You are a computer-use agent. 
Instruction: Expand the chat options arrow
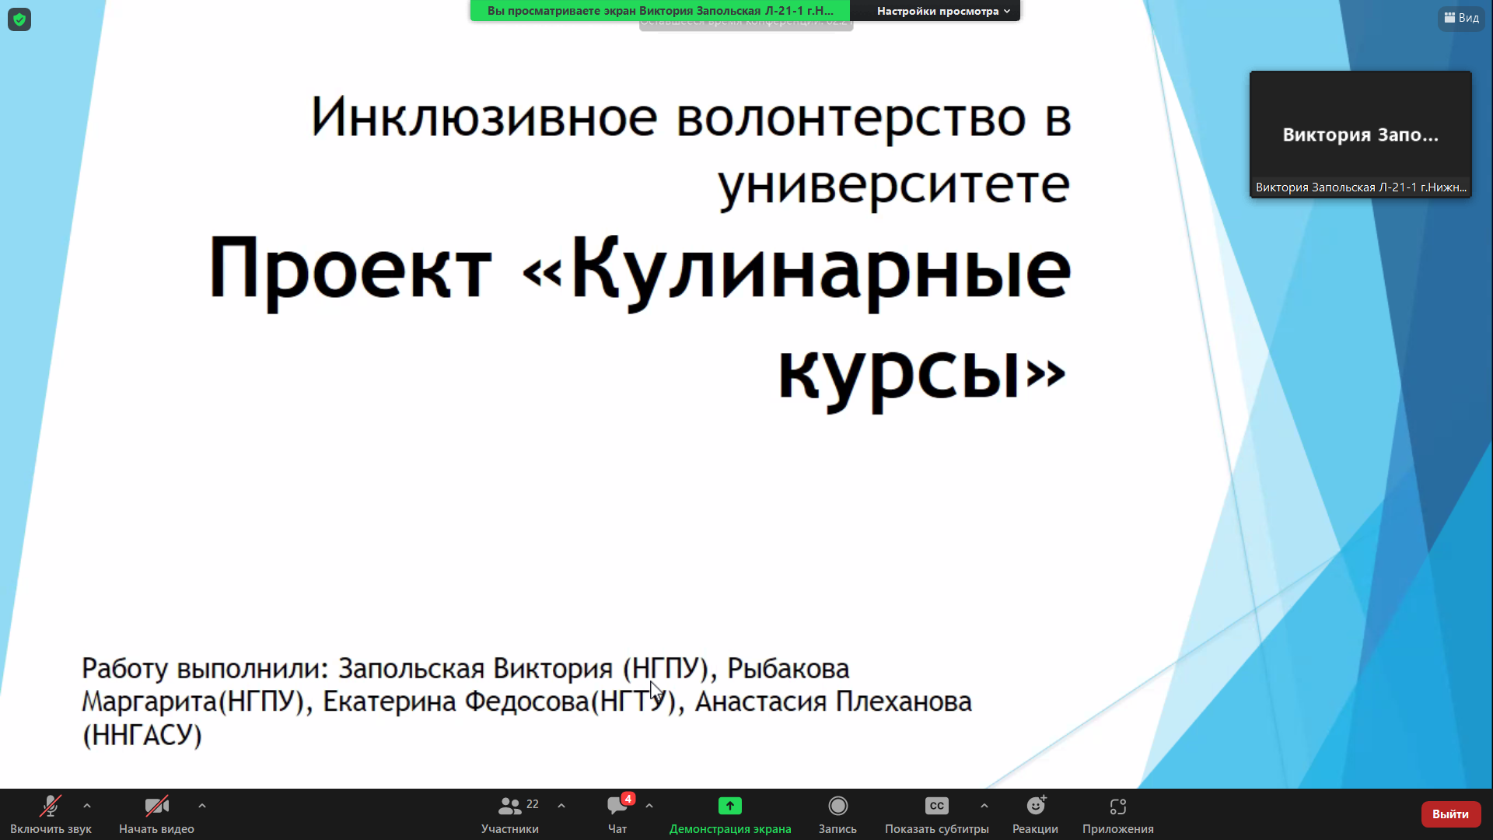(649, 806)
